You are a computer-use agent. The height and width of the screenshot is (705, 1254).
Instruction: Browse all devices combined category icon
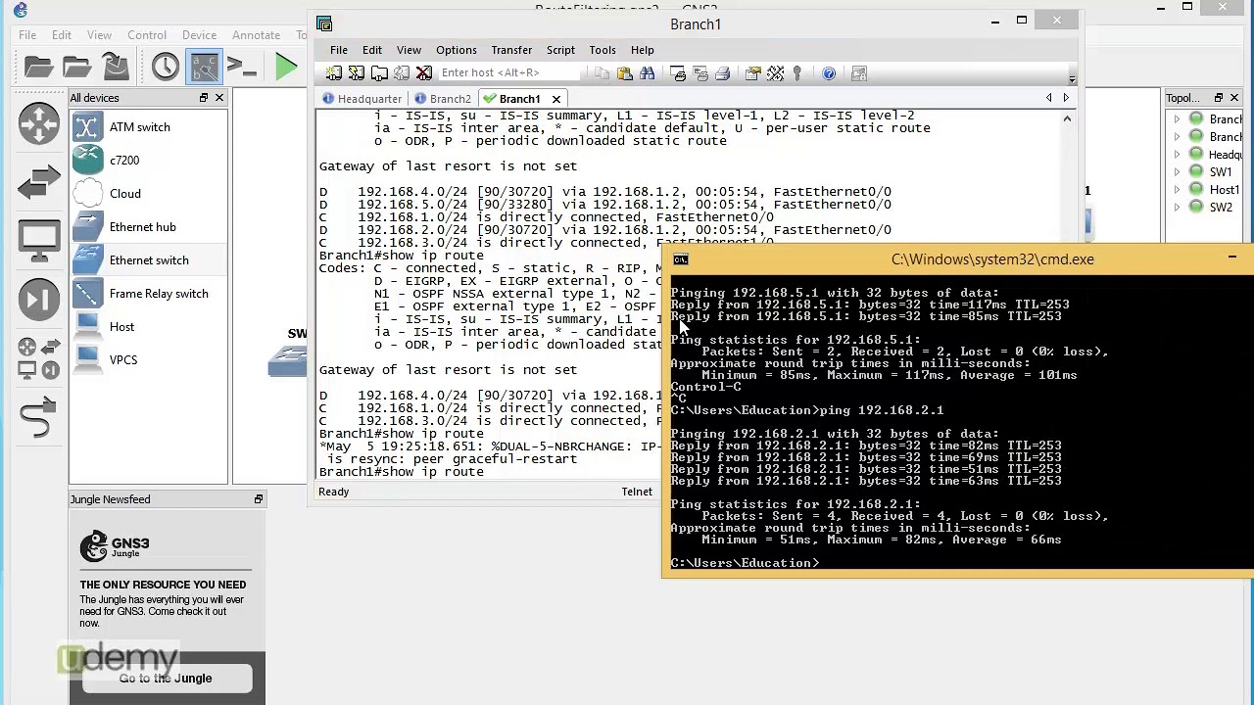39,357
